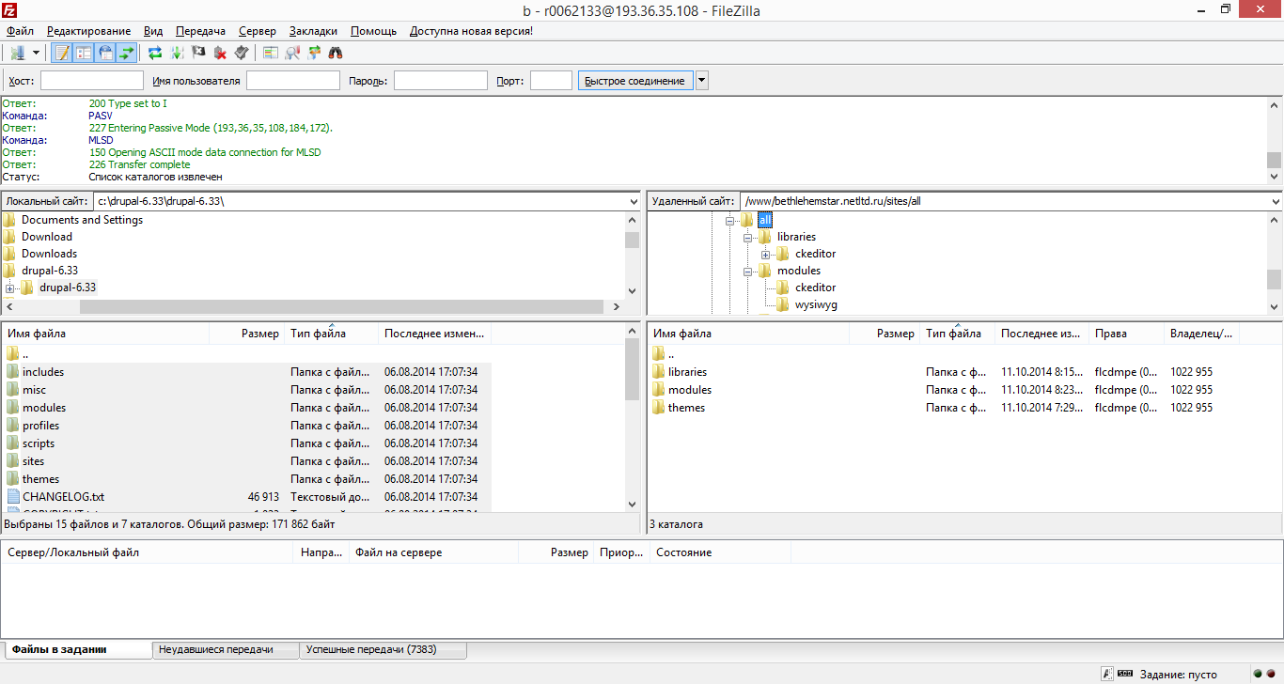Switch to Успешные передачи (7383) tab
Screen dimensions: 1284x684
pos(383,649)
